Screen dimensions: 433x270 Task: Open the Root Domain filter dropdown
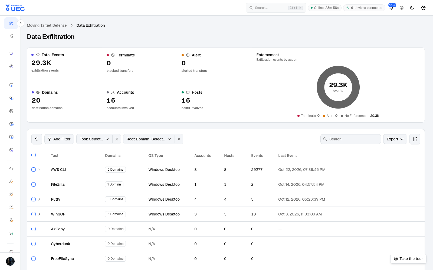[149, 139]
